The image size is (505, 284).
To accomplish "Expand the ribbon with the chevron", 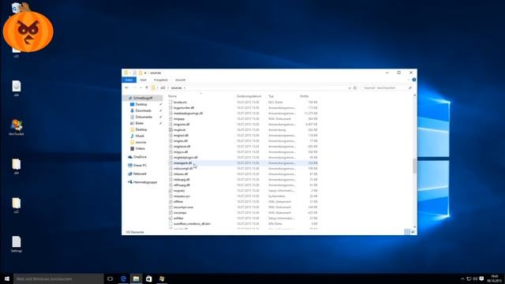I will pyautogui.click(x=409, y=80).
